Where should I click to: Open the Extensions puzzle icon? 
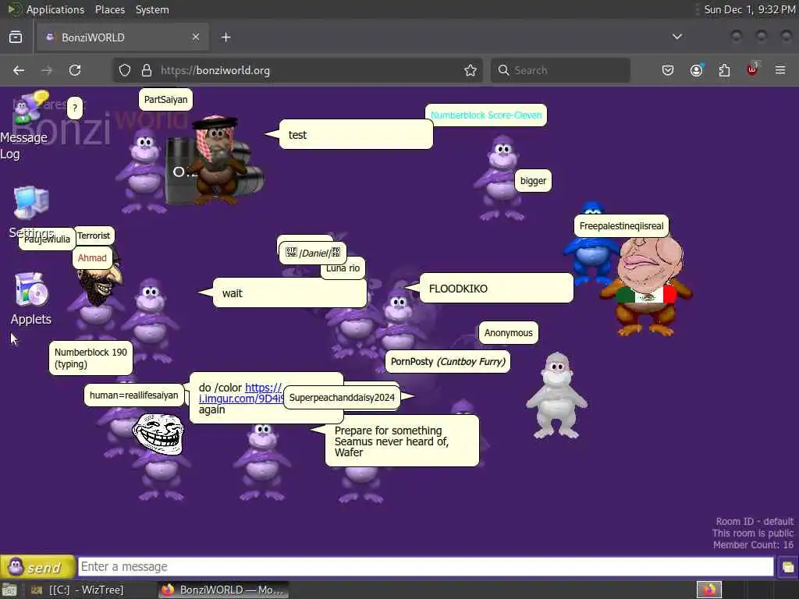(724, 70)
